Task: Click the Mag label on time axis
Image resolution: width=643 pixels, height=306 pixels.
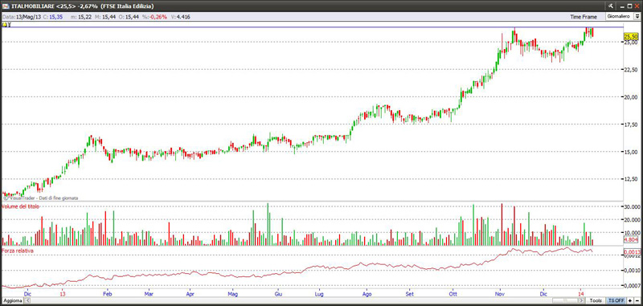Action: [232, 294]
